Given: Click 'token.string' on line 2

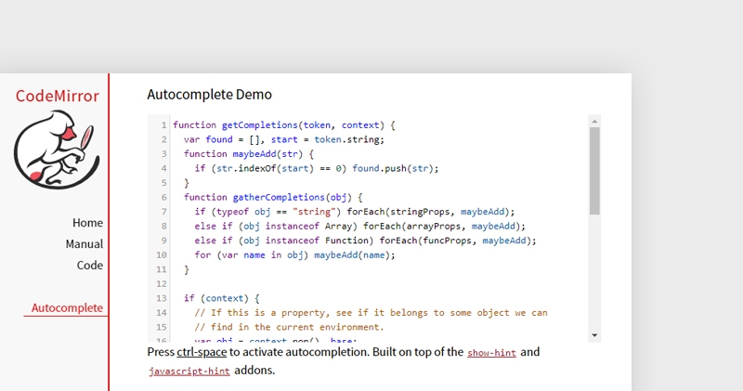Looking at the screenshot, I should 347,139.
